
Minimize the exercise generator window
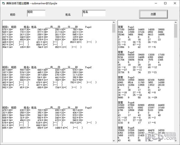click(156, 3)
